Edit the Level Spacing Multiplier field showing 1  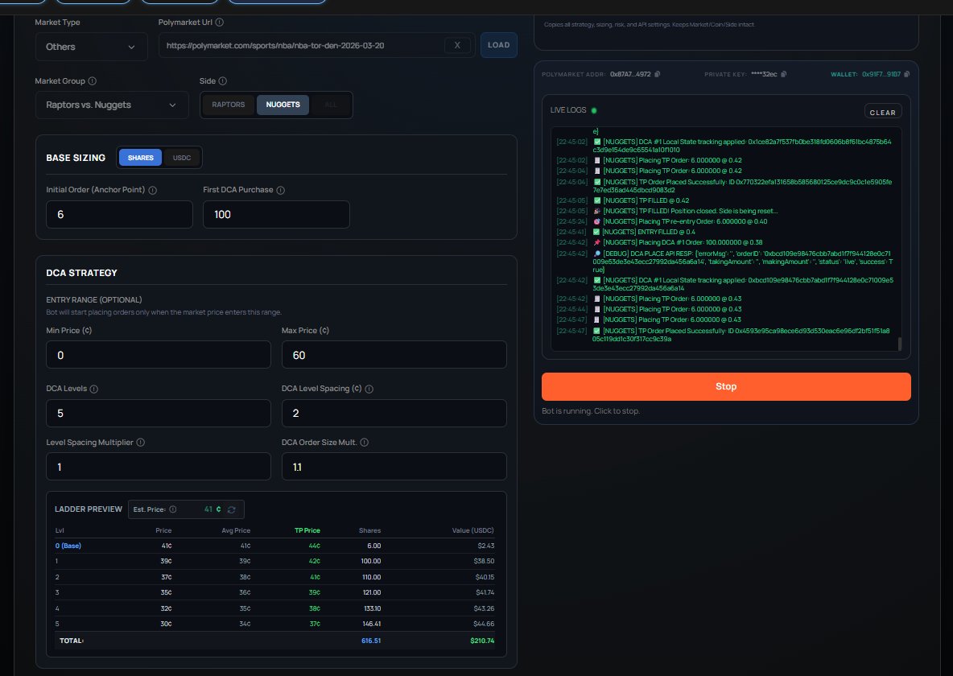click(x=158, y=467)
